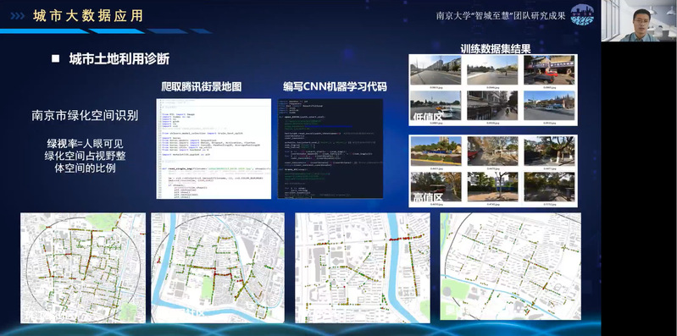Click the white square bullet before 城市土地利用诊断
The height and width of the screenshot is (336, 677).
tap(55, 58)
